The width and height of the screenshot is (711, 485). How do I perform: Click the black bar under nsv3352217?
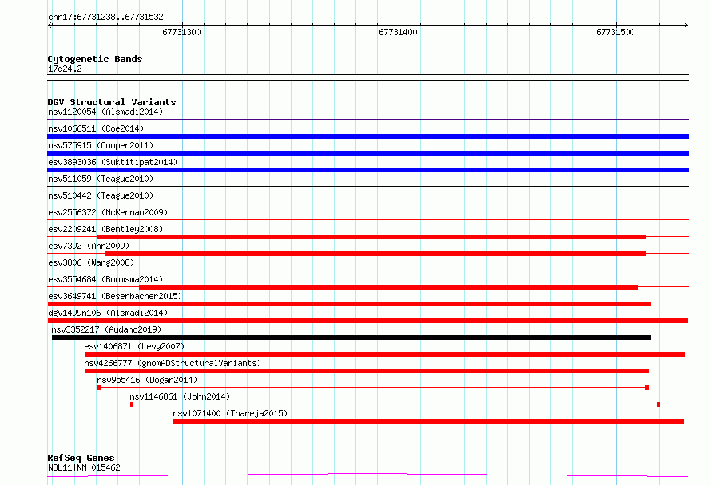[352, 337]
